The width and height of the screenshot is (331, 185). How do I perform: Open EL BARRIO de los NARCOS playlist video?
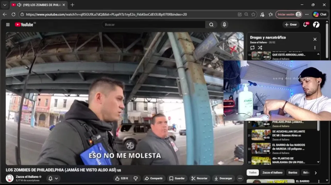(282, 149)
